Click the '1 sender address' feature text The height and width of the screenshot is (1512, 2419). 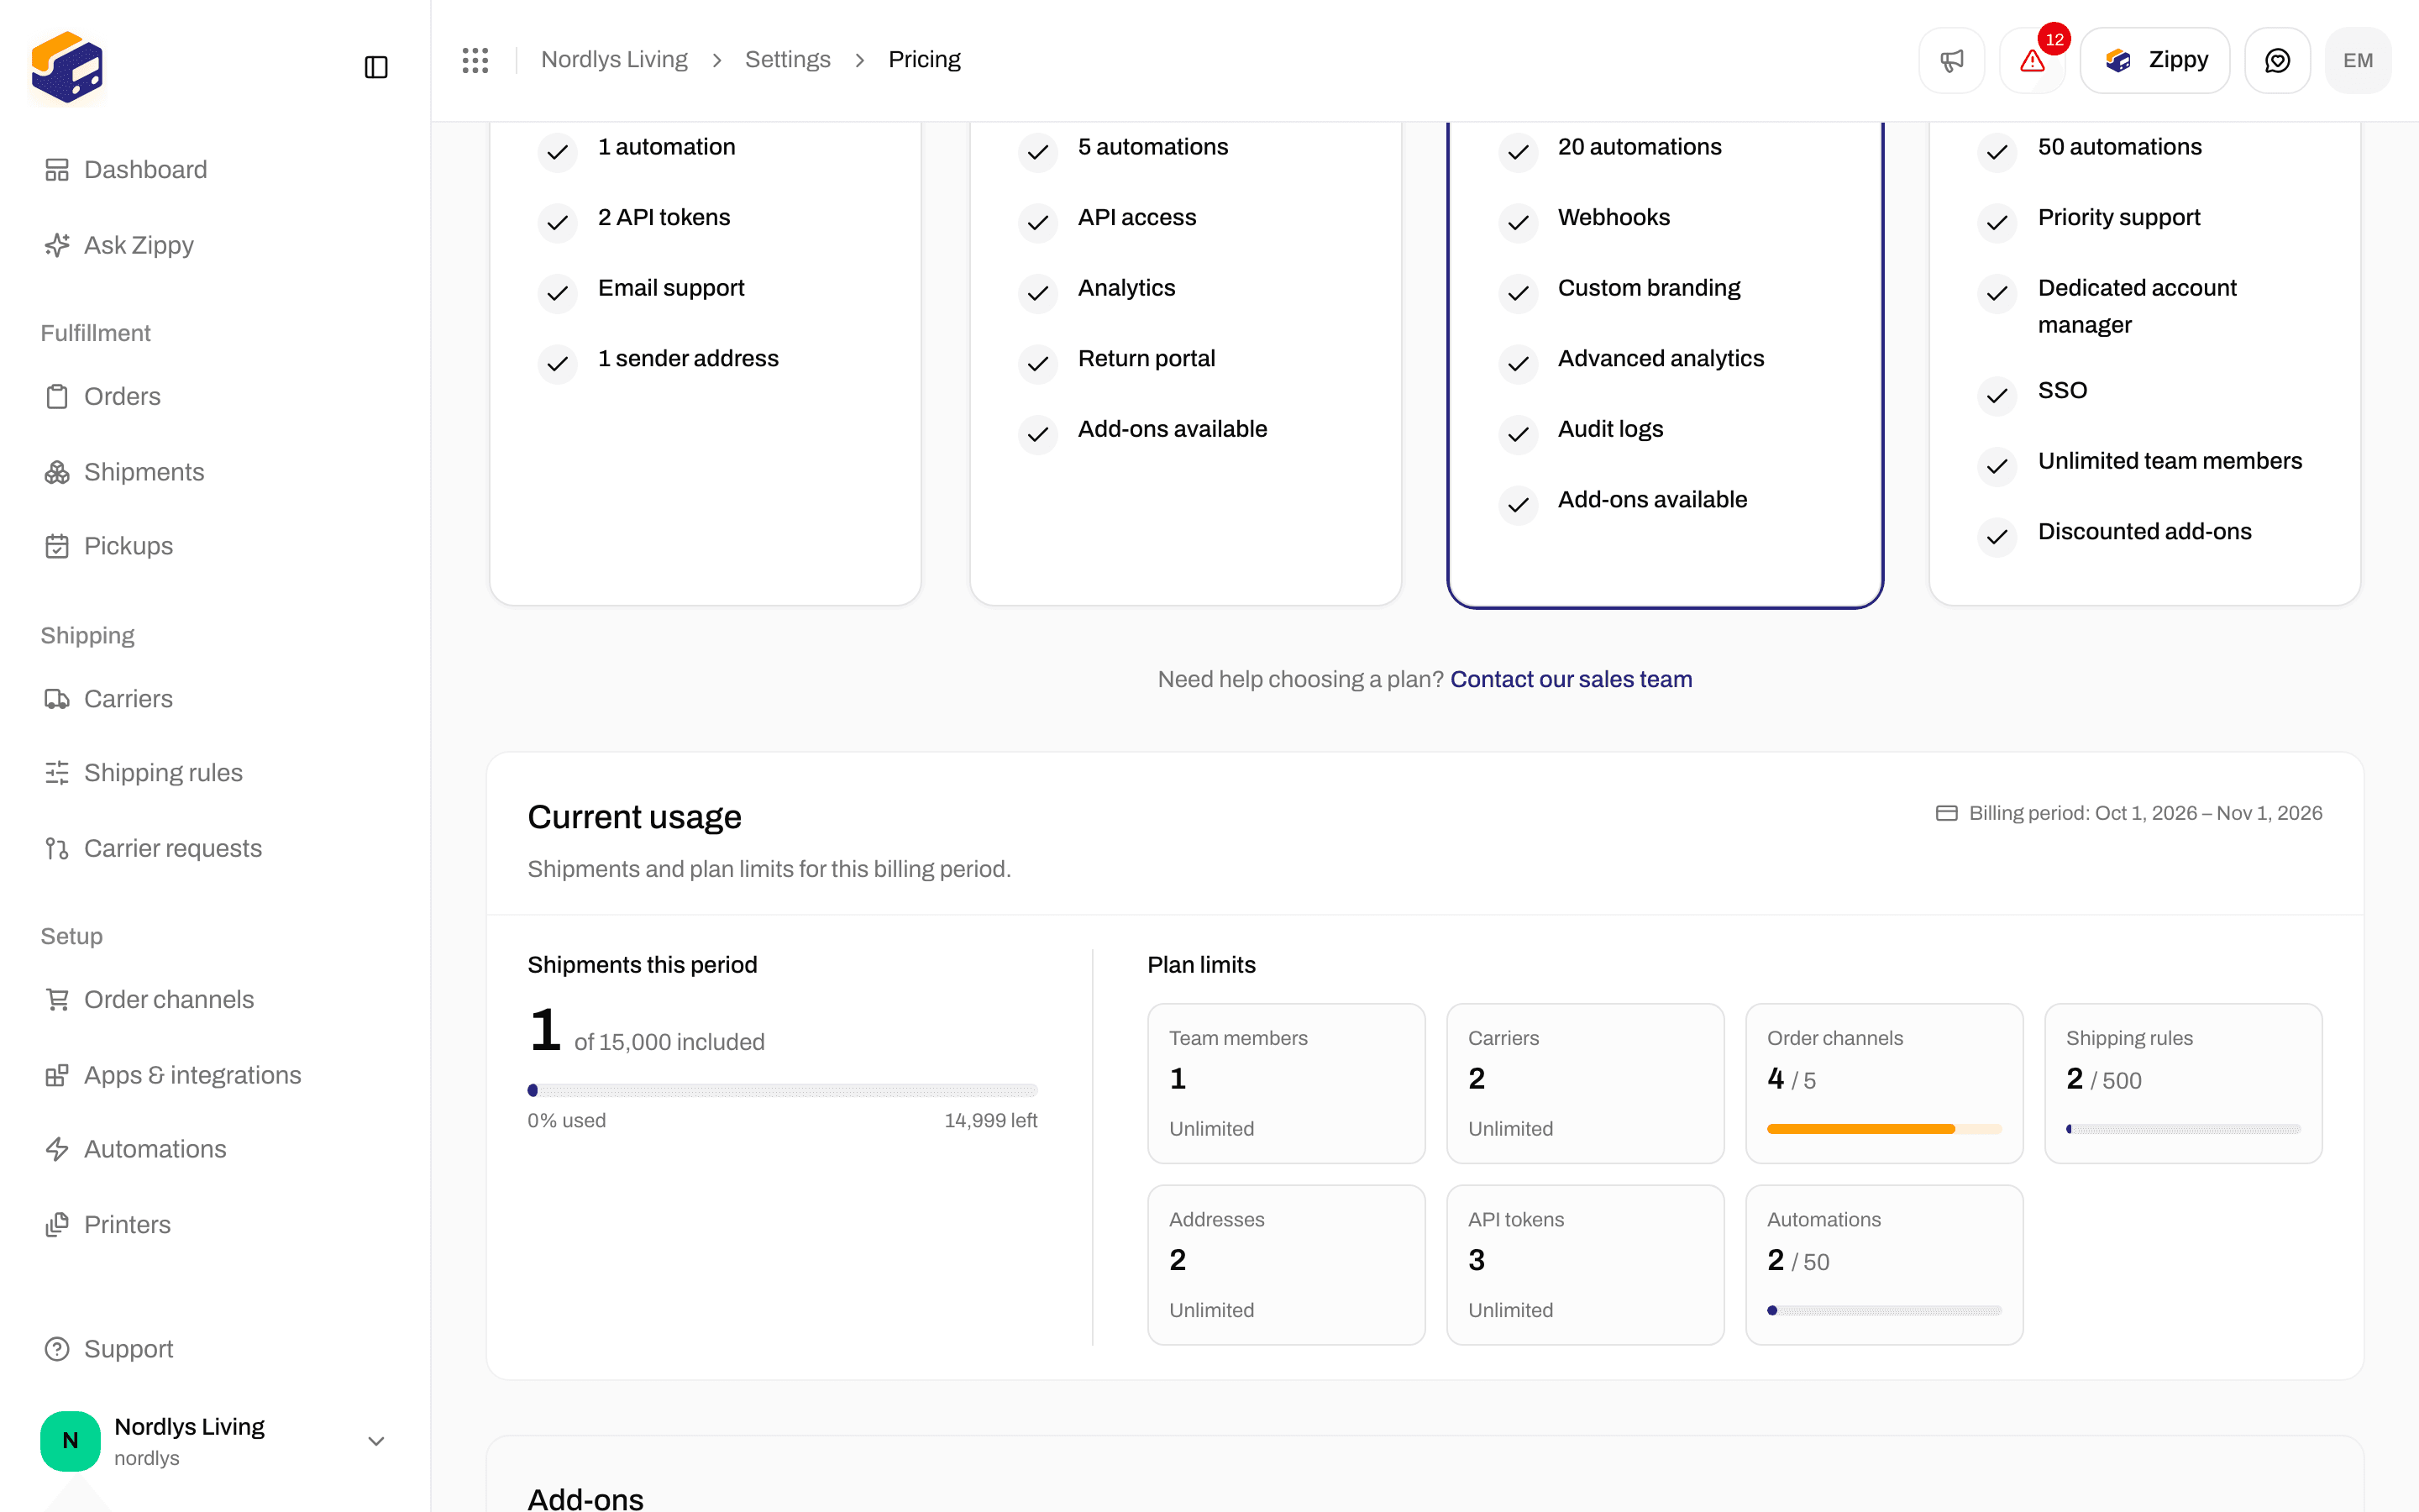pos(688,358)
